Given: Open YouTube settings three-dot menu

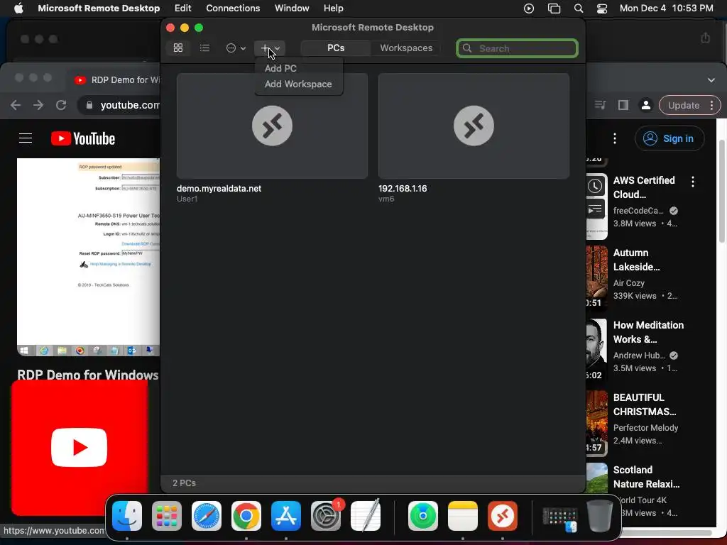Looking at the screenshot, I should 615,138.
